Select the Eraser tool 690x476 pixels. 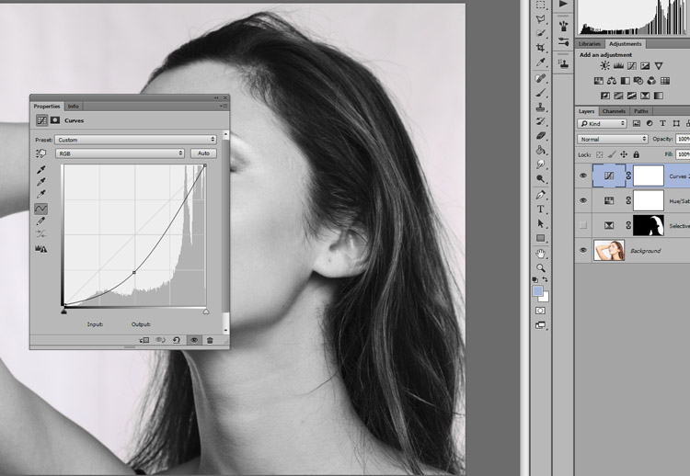540,136
